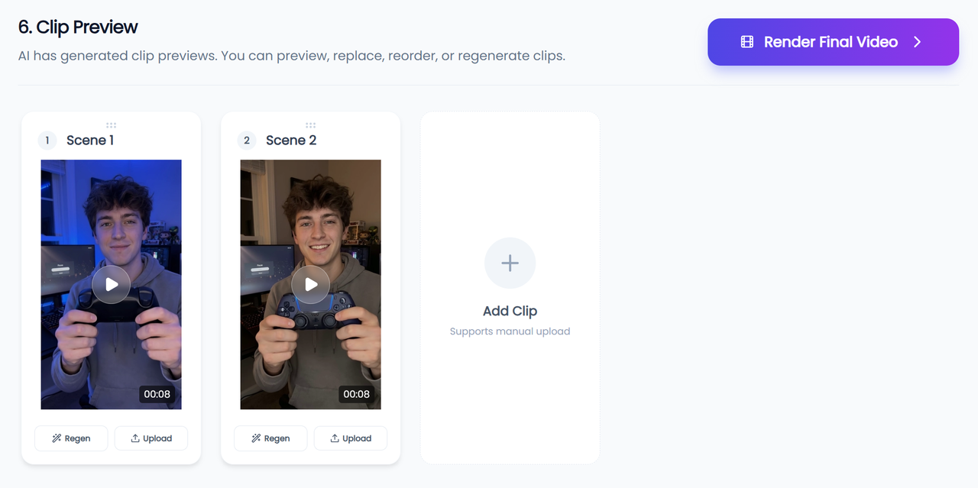Image resolution: width=978 pixels, height=488 pixels.
Task: Click the Scene 2 number badge
Action: point(247,141)
